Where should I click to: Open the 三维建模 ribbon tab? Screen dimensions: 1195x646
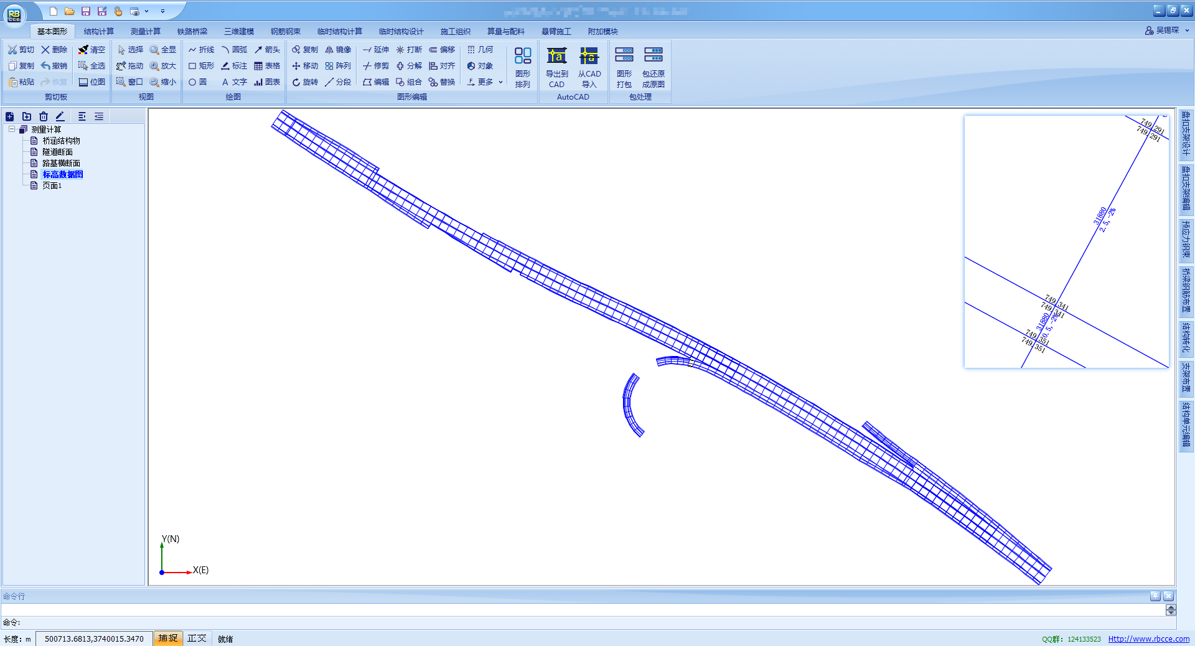pyautogui.click(x=239, y=31)
